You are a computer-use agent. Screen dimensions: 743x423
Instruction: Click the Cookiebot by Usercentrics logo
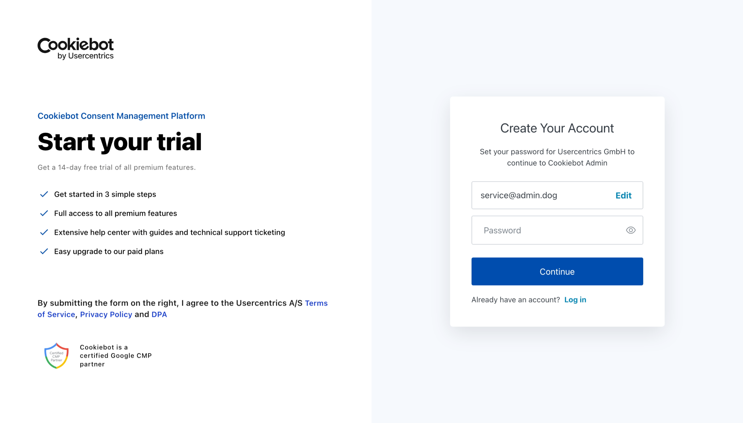click(76, 49)
